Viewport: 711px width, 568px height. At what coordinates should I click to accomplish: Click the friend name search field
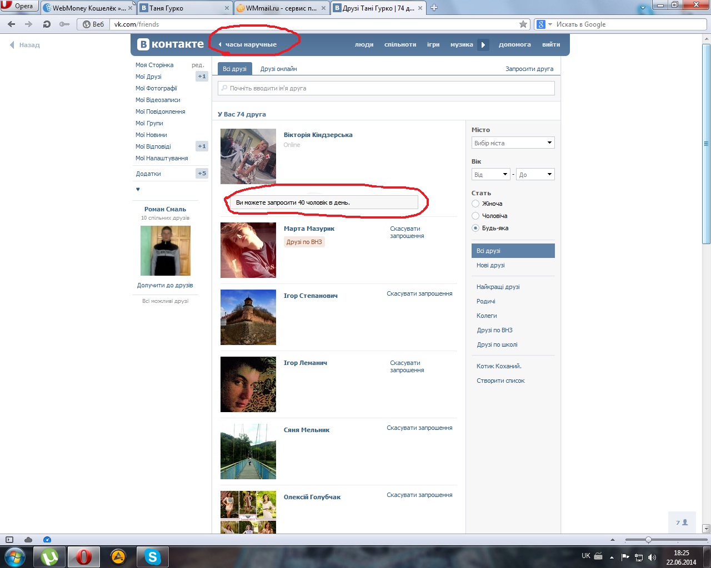387,88
